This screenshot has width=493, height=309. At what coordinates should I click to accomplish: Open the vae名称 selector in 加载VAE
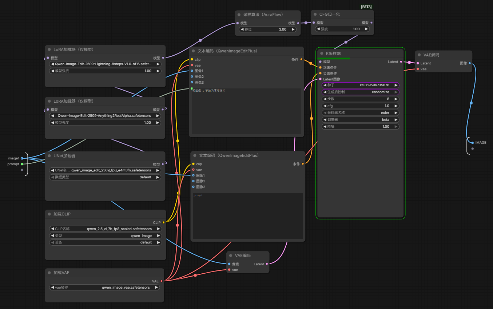(104, 287)
